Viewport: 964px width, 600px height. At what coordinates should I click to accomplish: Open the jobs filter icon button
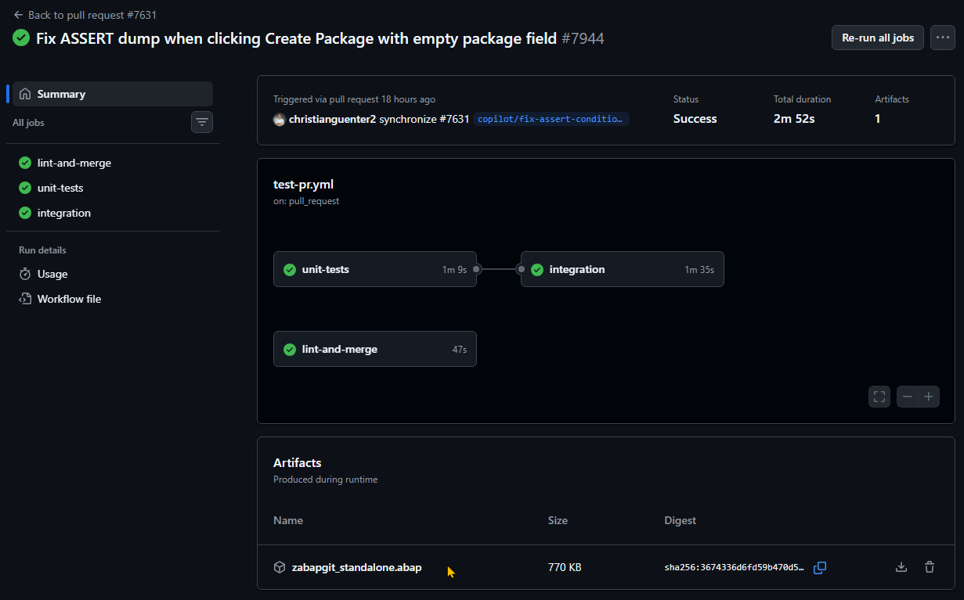click(202, 122)
